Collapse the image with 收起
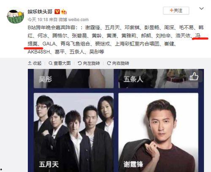 (35, 63)
